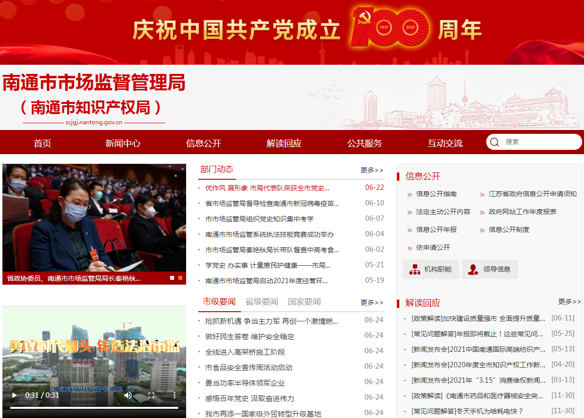Select the white carousel indicator dot
This screenshot has height=418, width=584.
pos(172,278)
